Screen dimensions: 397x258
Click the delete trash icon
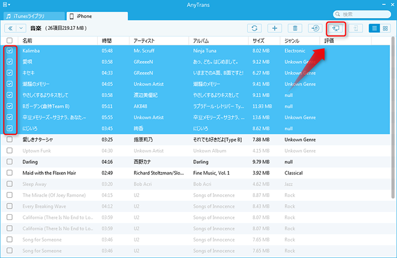pos(295,28)
